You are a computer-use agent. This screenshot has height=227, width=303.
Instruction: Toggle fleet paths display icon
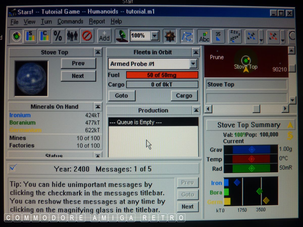(187, 36)
